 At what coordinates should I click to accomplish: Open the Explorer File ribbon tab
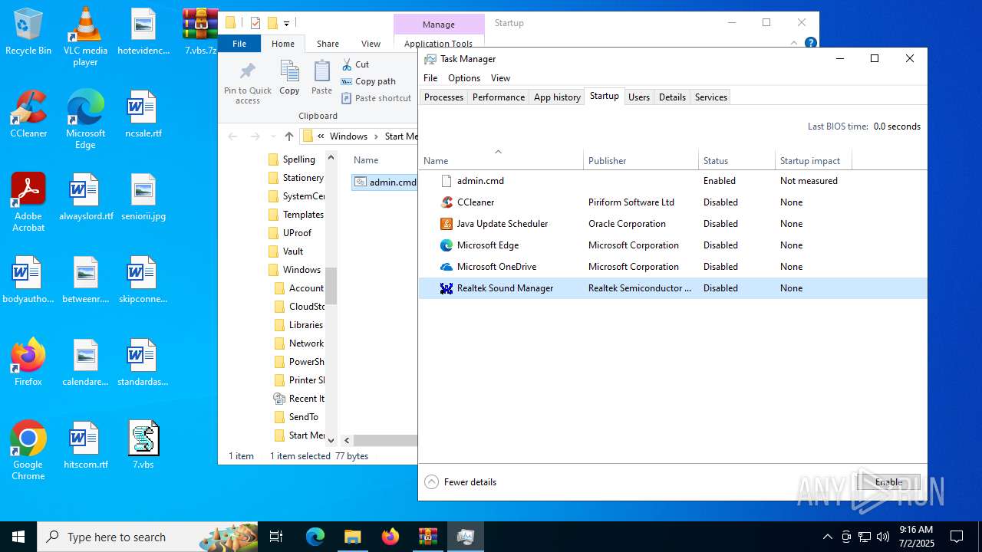click(239, 44)
